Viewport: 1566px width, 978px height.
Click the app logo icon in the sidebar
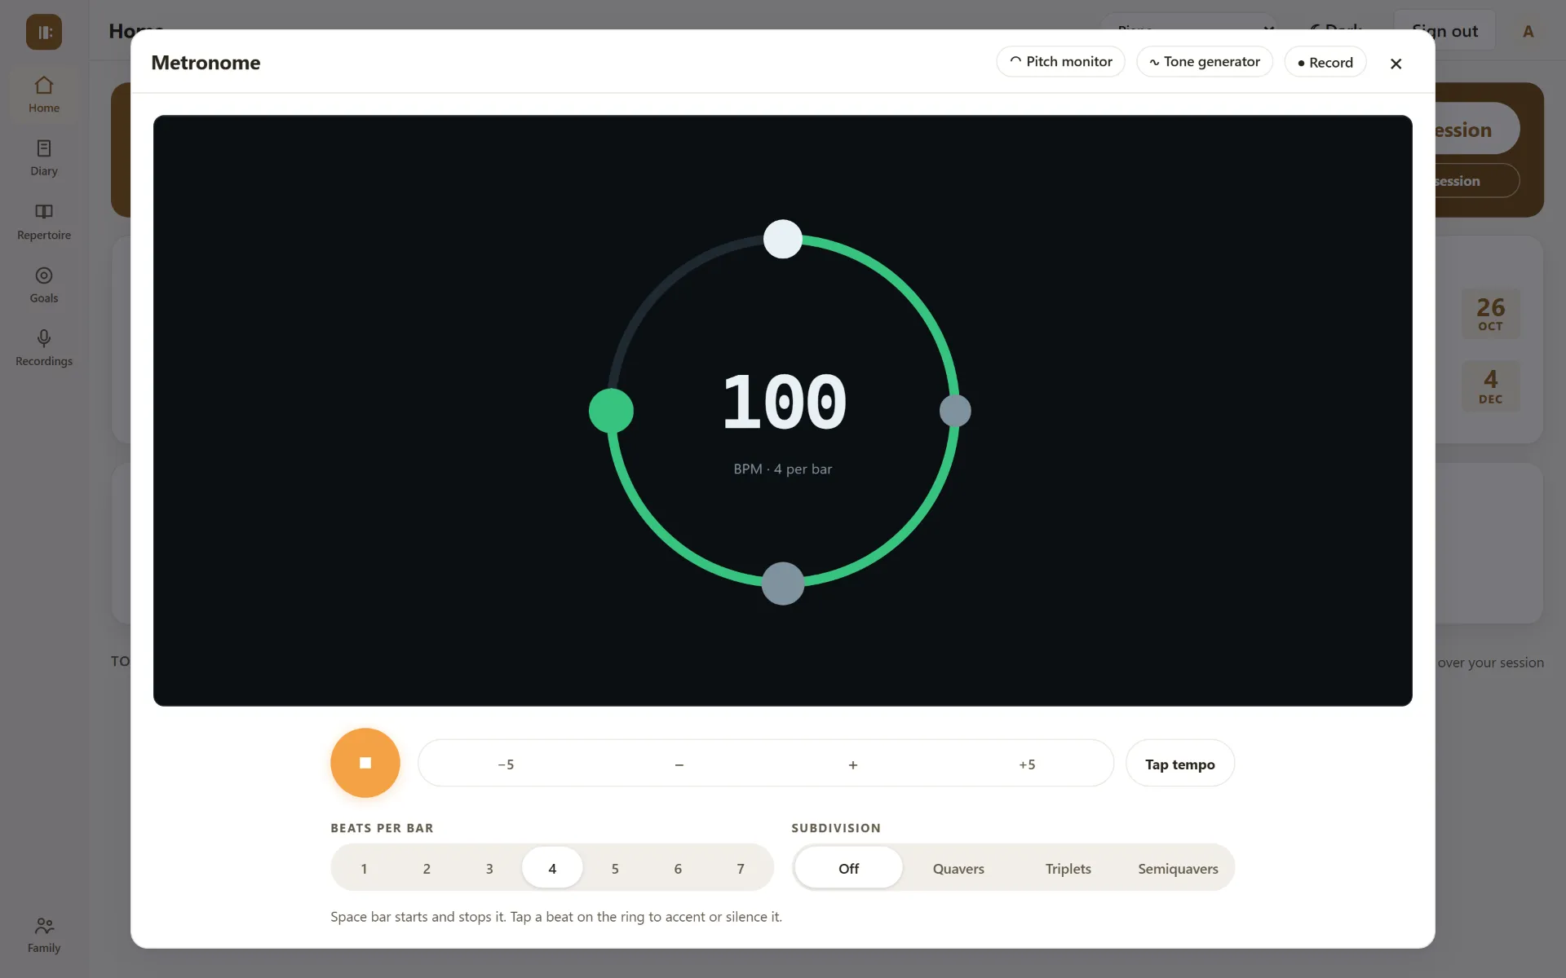click(x=44, y=32)
